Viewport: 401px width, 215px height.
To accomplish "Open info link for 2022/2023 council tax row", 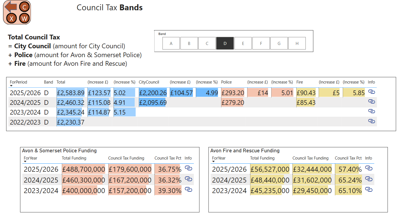I will click(x=371, y=121).
